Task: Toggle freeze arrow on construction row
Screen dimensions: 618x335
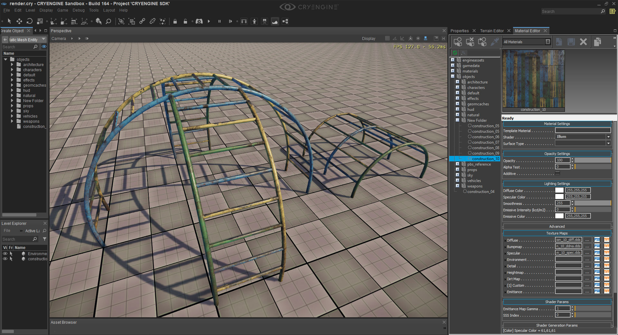Action: [x=11, y=259]
